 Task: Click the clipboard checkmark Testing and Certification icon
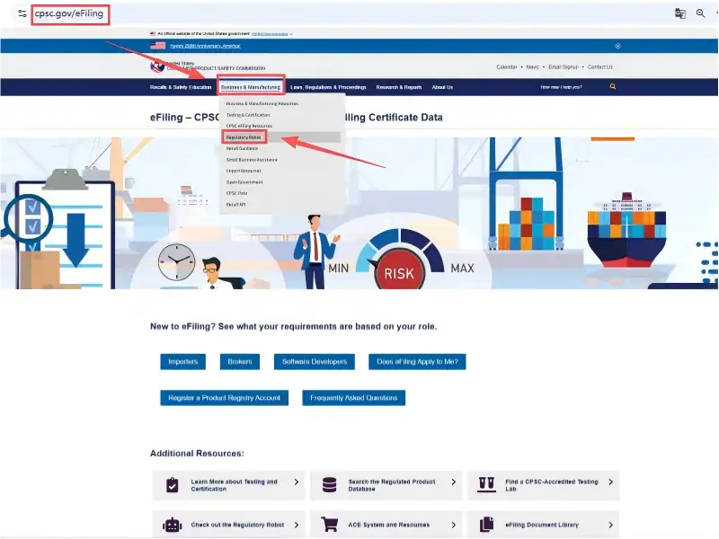[172, 485]
